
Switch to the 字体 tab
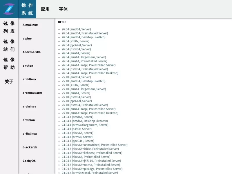[63, 9]
